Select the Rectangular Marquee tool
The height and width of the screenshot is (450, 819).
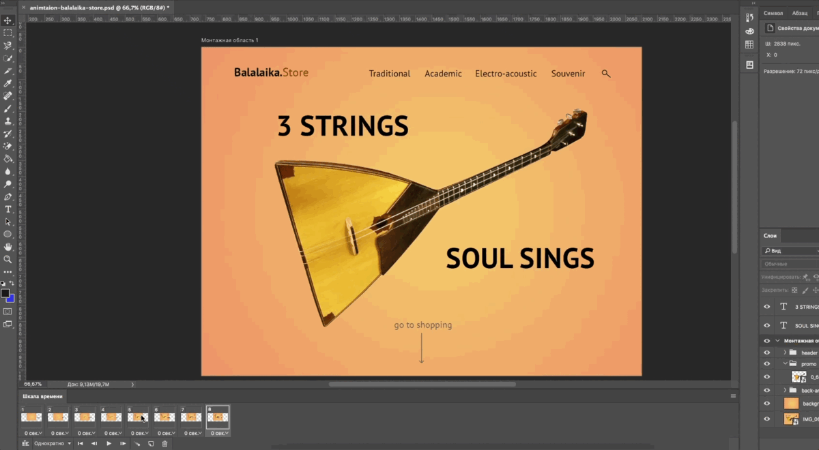coord(8,33)
